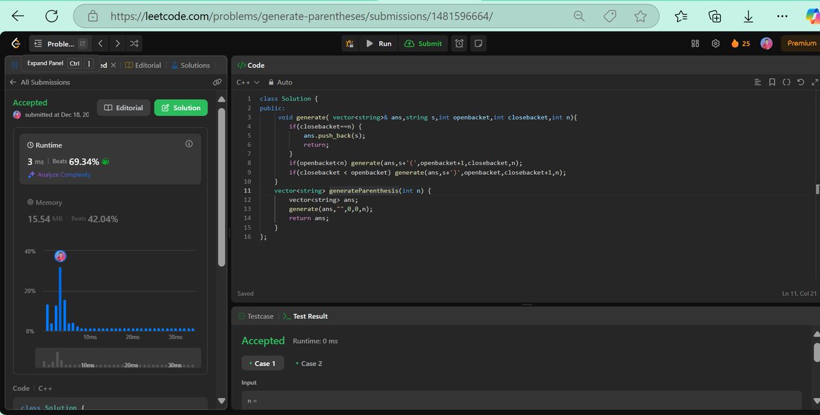Zoom out icon in address bar
The height and width of the screenshot is (415, 820).
click(579, 16)
